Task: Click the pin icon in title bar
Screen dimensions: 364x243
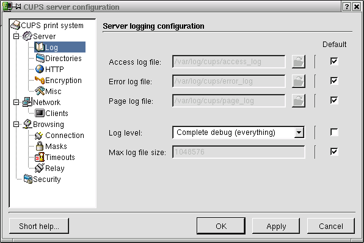Action: click(x=17, y=7)
